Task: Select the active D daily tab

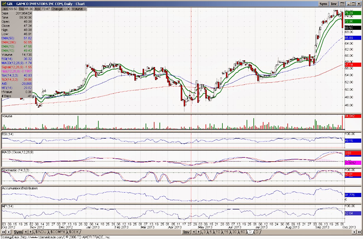Action: tap(250, 232)
